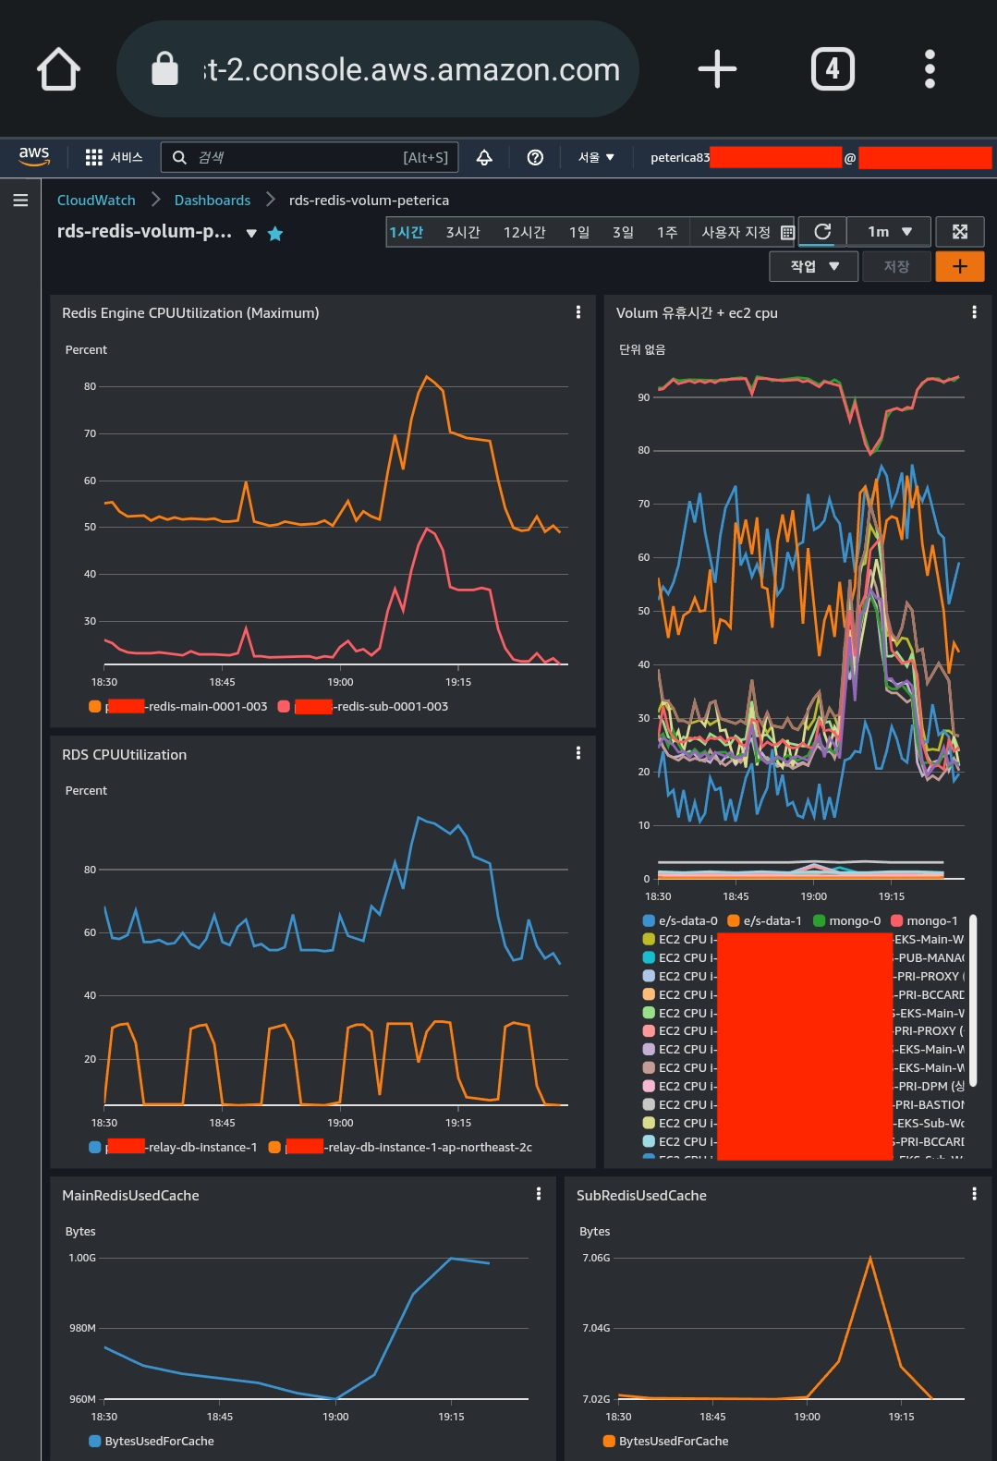Viewport: 997px width, 1461px height.
Task: Go to AWS console home via logo
Action: (34, 156)
